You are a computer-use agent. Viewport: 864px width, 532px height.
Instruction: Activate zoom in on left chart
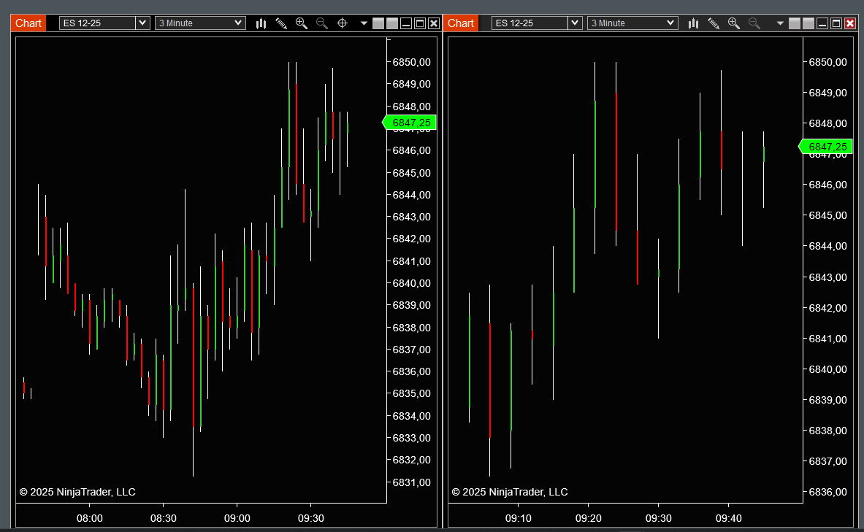[x=301, y=23]
